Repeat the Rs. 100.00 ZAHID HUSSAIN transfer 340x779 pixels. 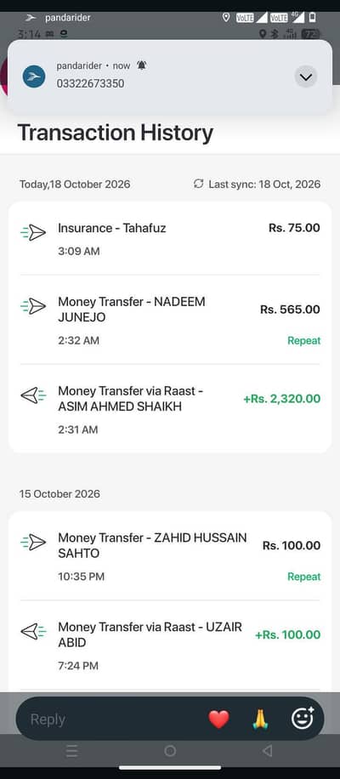[303, 577]
